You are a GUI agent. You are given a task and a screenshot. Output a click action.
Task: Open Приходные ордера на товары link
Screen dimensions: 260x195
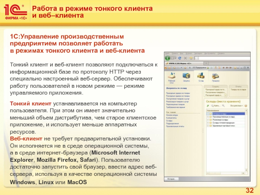pos(178,93)
